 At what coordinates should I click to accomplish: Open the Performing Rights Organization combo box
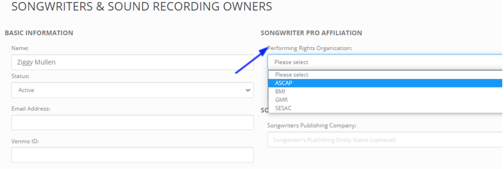pos(385,62)
